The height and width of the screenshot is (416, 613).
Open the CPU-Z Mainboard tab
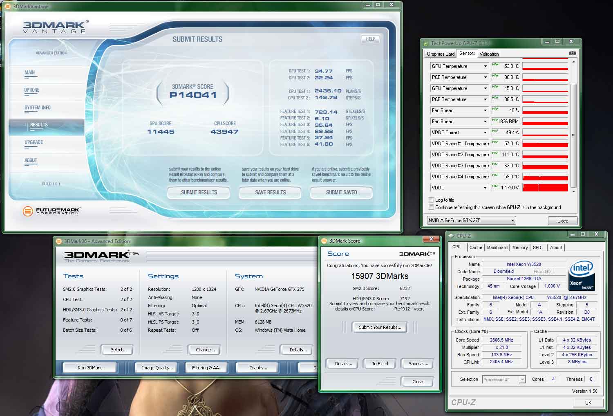497,247
